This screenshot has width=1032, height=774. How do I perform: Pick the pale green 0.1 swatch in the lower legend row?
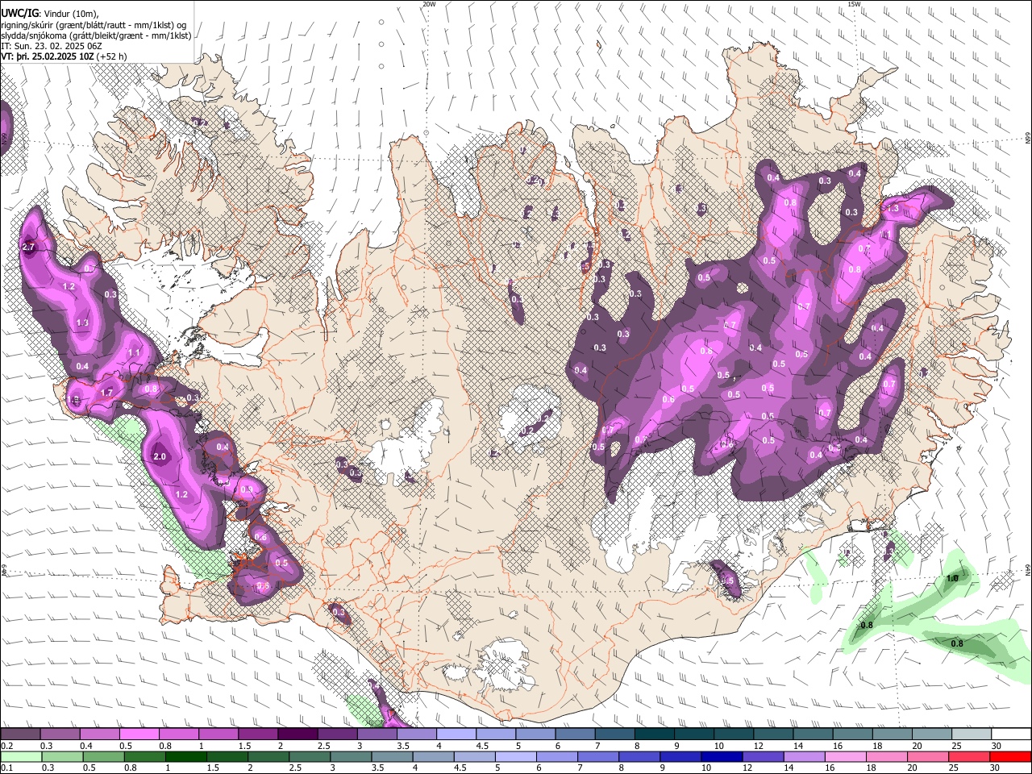tap(20, 756)
